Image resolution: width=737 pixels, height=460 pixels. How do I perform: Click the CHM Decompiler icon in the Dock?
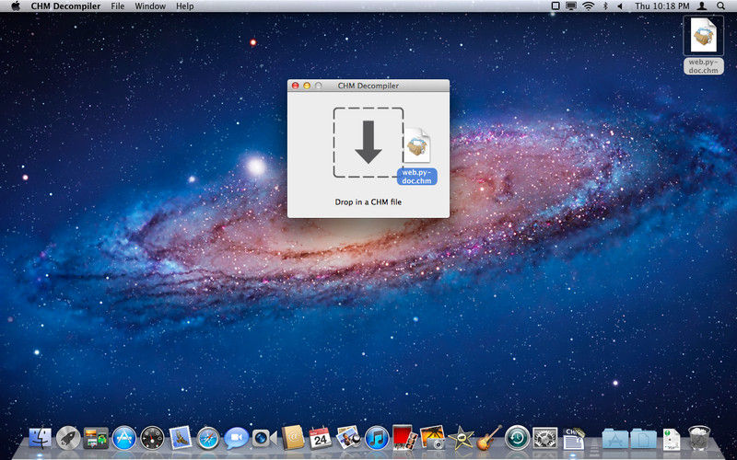tap(574, 438)
